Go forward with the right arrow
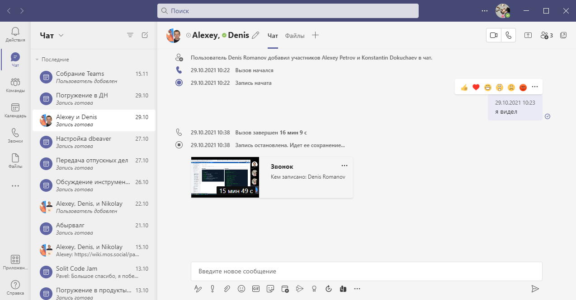Image resolution: width=576 pixels, height=300 pixels. (23, 10)
